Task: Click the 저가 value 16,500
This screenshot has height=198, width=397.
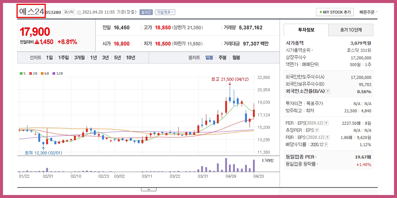Action: click(163, 44)
